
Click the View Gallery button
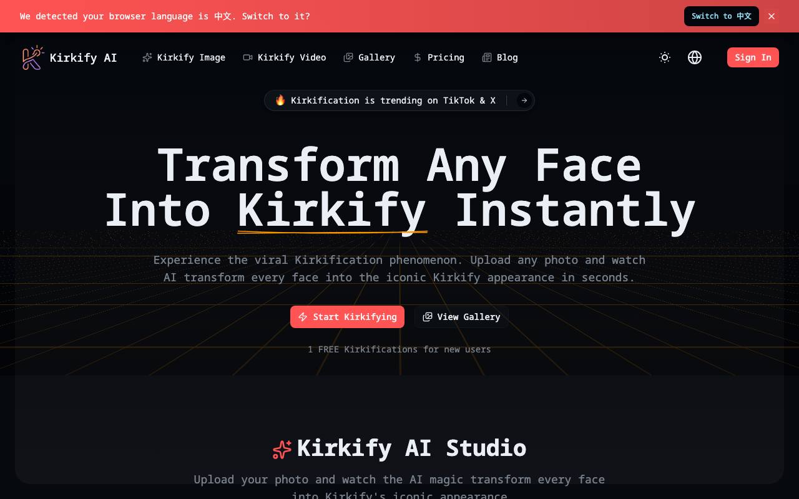(x=461, y=317)
